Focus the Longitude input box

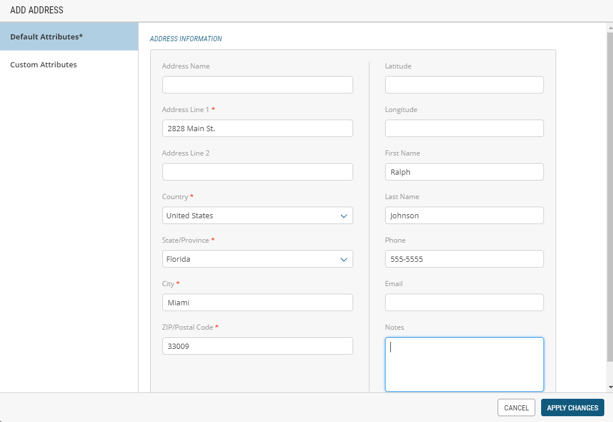[464, 128]
